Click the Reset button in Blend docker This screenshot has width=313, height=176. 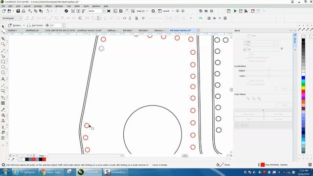point(284,88)
